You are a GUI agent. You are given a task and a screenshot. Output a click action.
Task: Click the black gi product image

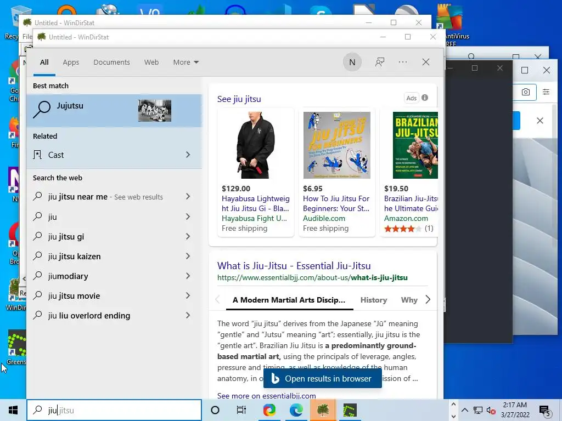click(256, 145)
